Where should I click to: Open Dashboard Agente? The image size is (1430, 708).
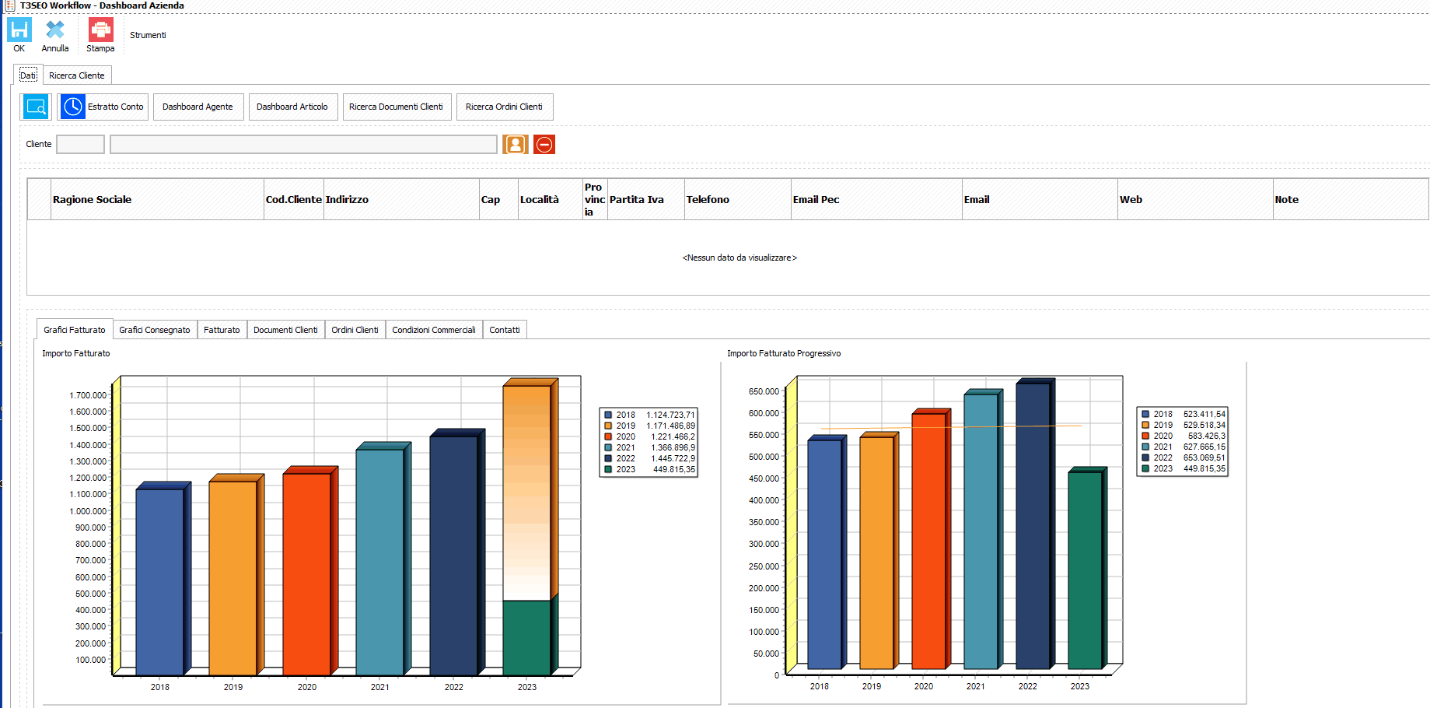pos(198,107)
